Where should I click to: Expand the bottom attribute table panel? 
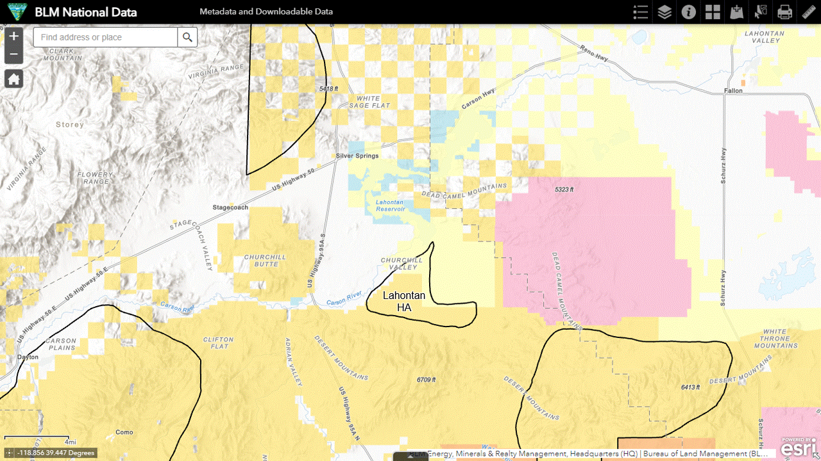410,457
